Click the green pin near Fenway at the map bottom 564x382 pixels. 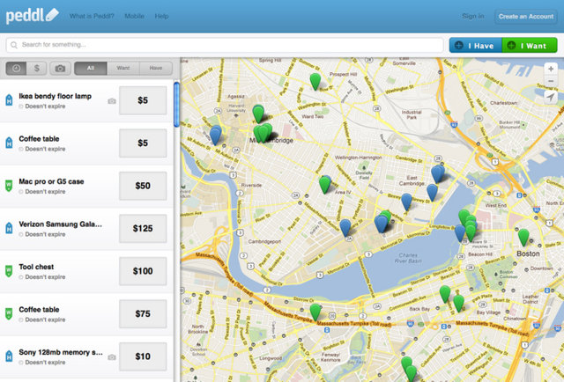click(407, 364)
